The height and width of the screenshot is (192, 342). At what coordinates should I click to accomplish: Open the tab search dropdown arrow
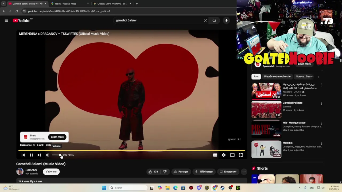tap(3, 4)
